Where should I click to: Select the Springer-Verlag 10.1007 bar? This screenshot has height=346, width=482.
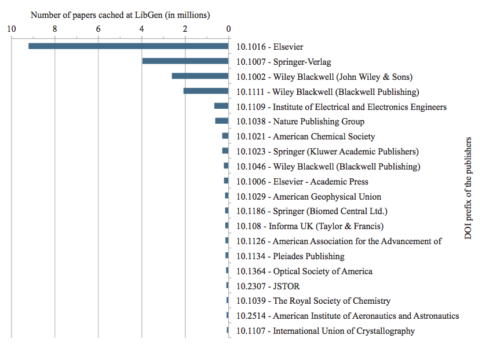[x=185, y=61]
